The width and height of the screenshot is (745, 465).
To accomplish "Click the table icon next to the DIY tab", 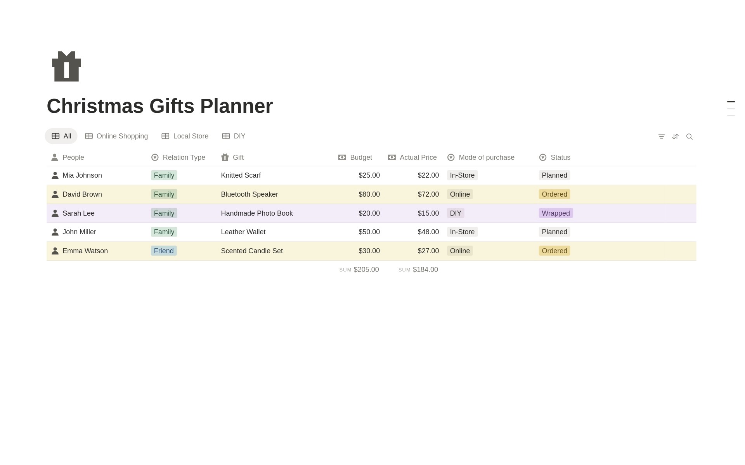I will [225, 136].
